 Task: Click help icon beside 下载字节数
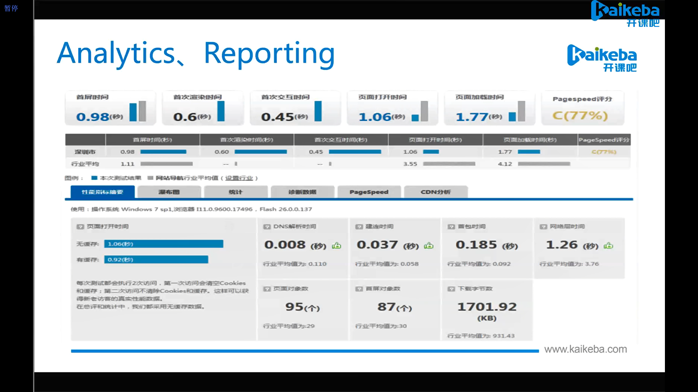(451, 289)
